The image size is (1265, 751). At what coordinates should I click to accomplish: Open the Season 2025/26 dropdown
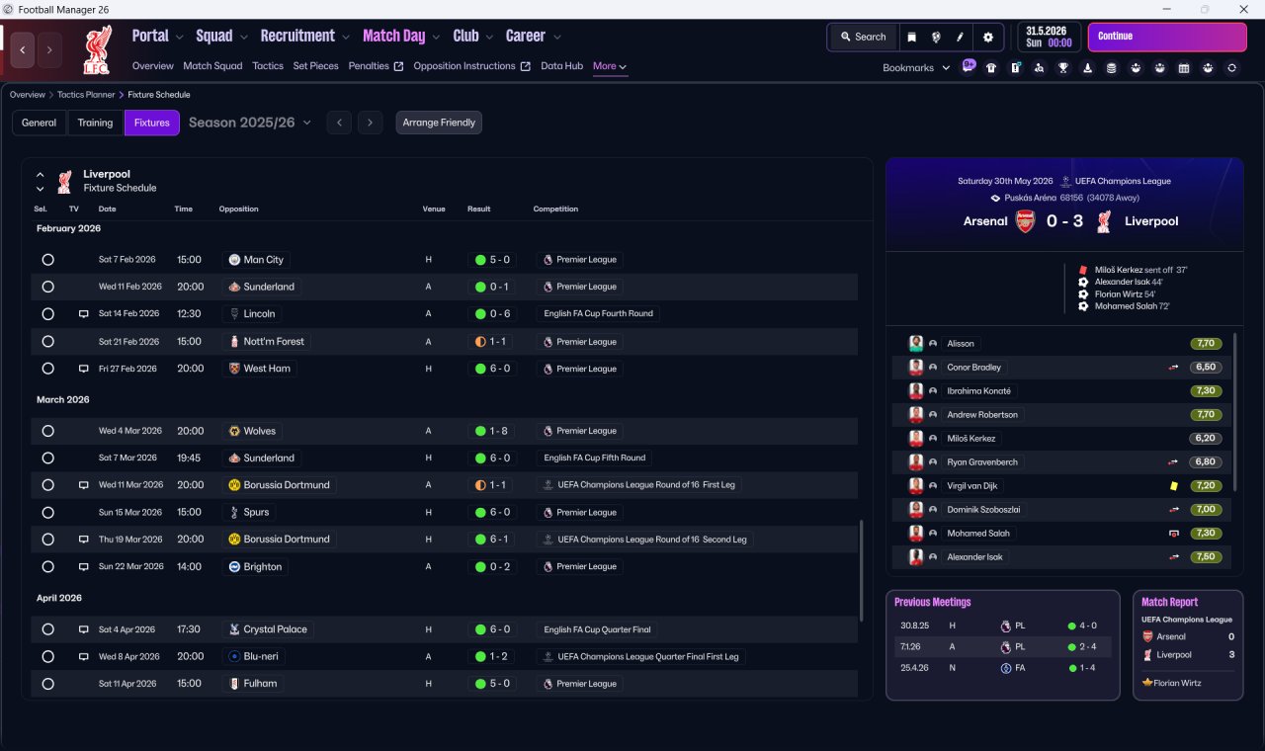pyautogui.click(x=250, y=123)
